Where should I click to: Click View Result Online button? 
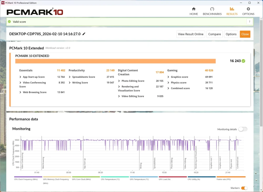(190, 34)
